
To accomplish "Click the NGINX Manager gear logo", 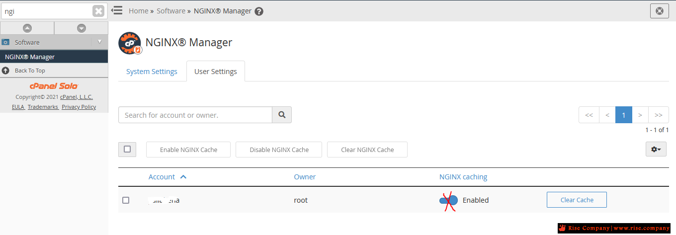I will [130, 43].
